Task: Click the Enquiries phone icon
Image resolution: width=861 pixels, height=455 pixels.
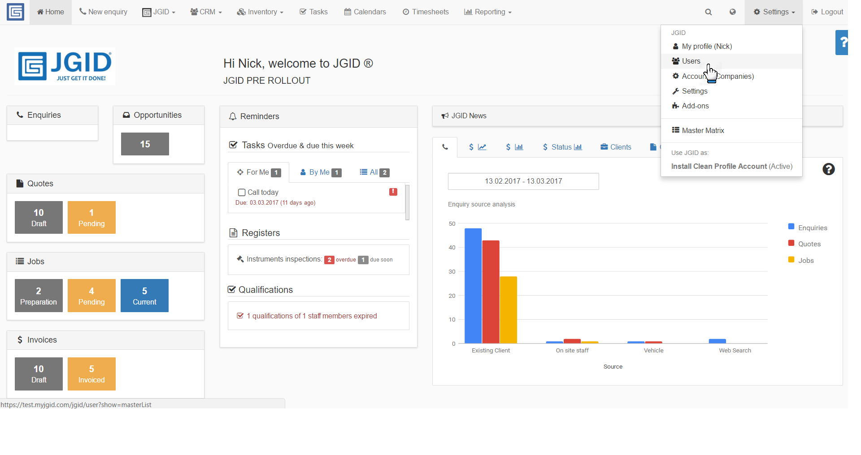Action: point(20,115)
